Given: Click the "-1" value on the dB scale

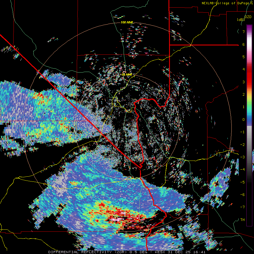Looking at the screenshot, I should point(242,132).
